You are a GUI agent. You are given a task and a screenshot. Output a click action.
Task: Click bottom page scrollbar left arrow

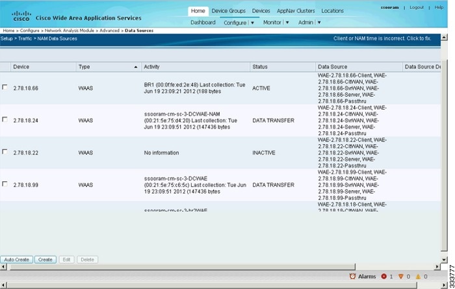pos(3,286)
